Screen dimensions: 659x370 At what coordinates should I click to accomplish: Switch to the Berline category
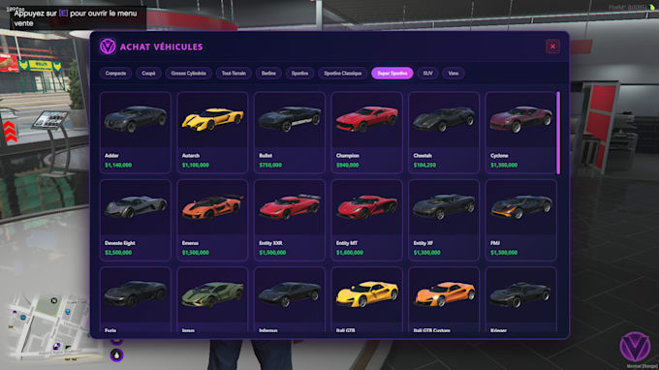pos(268,73)
